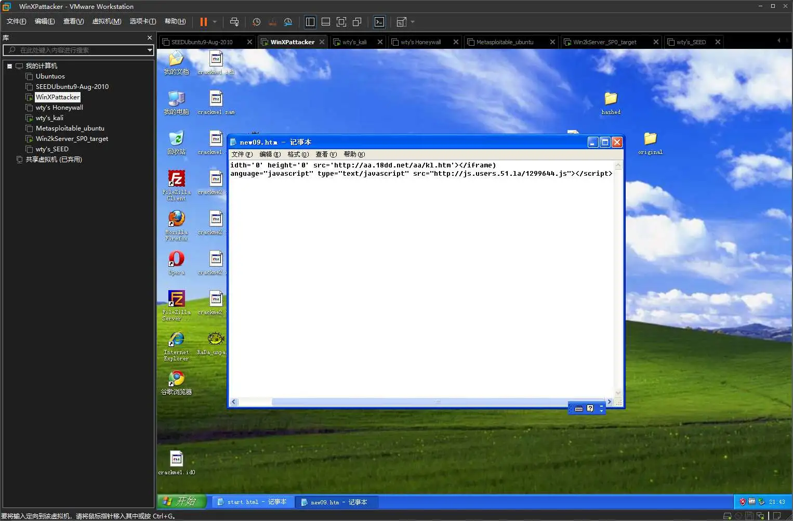Select Metasploitable_ubuntu in library tree
The height and width of the screenshot is (521, 793).
pos(70,128)
